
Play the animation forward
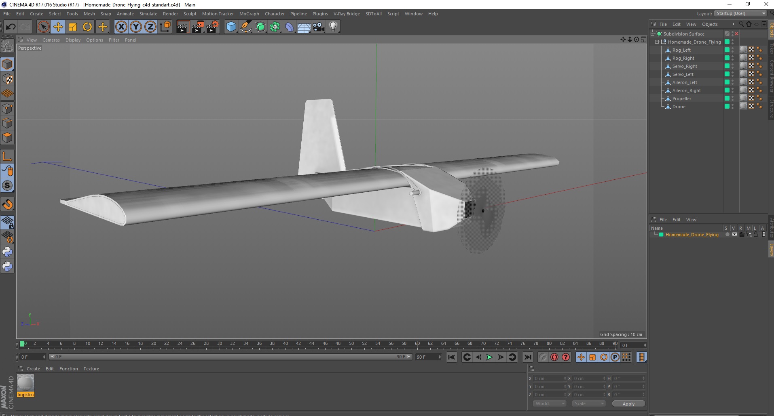click(489, 357)
